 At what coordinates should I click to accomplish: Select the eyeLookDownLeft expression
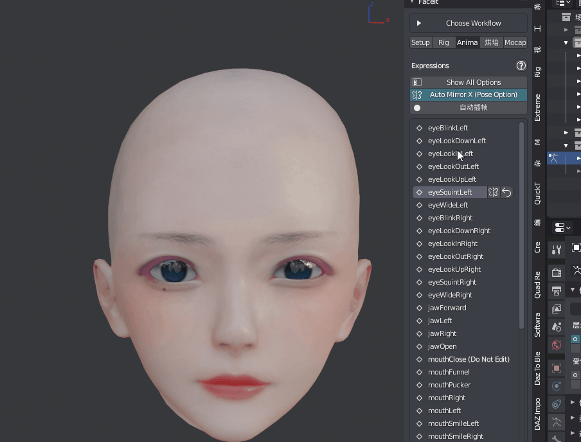click(x=457, y=141)
